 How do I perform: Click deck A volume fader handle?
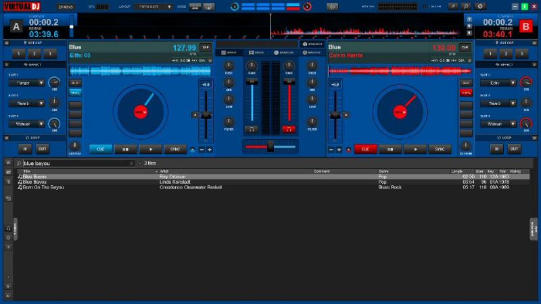tap(252, 82)
